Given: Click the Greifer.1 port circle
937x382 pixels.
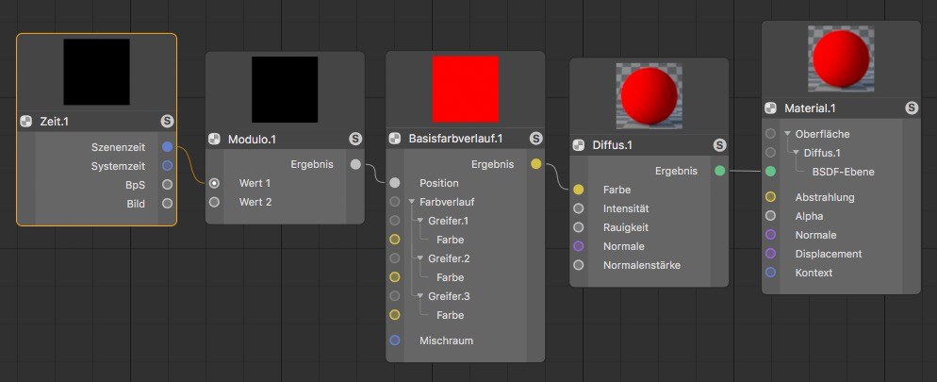Looking at the screenshot, I should point(394,221).
